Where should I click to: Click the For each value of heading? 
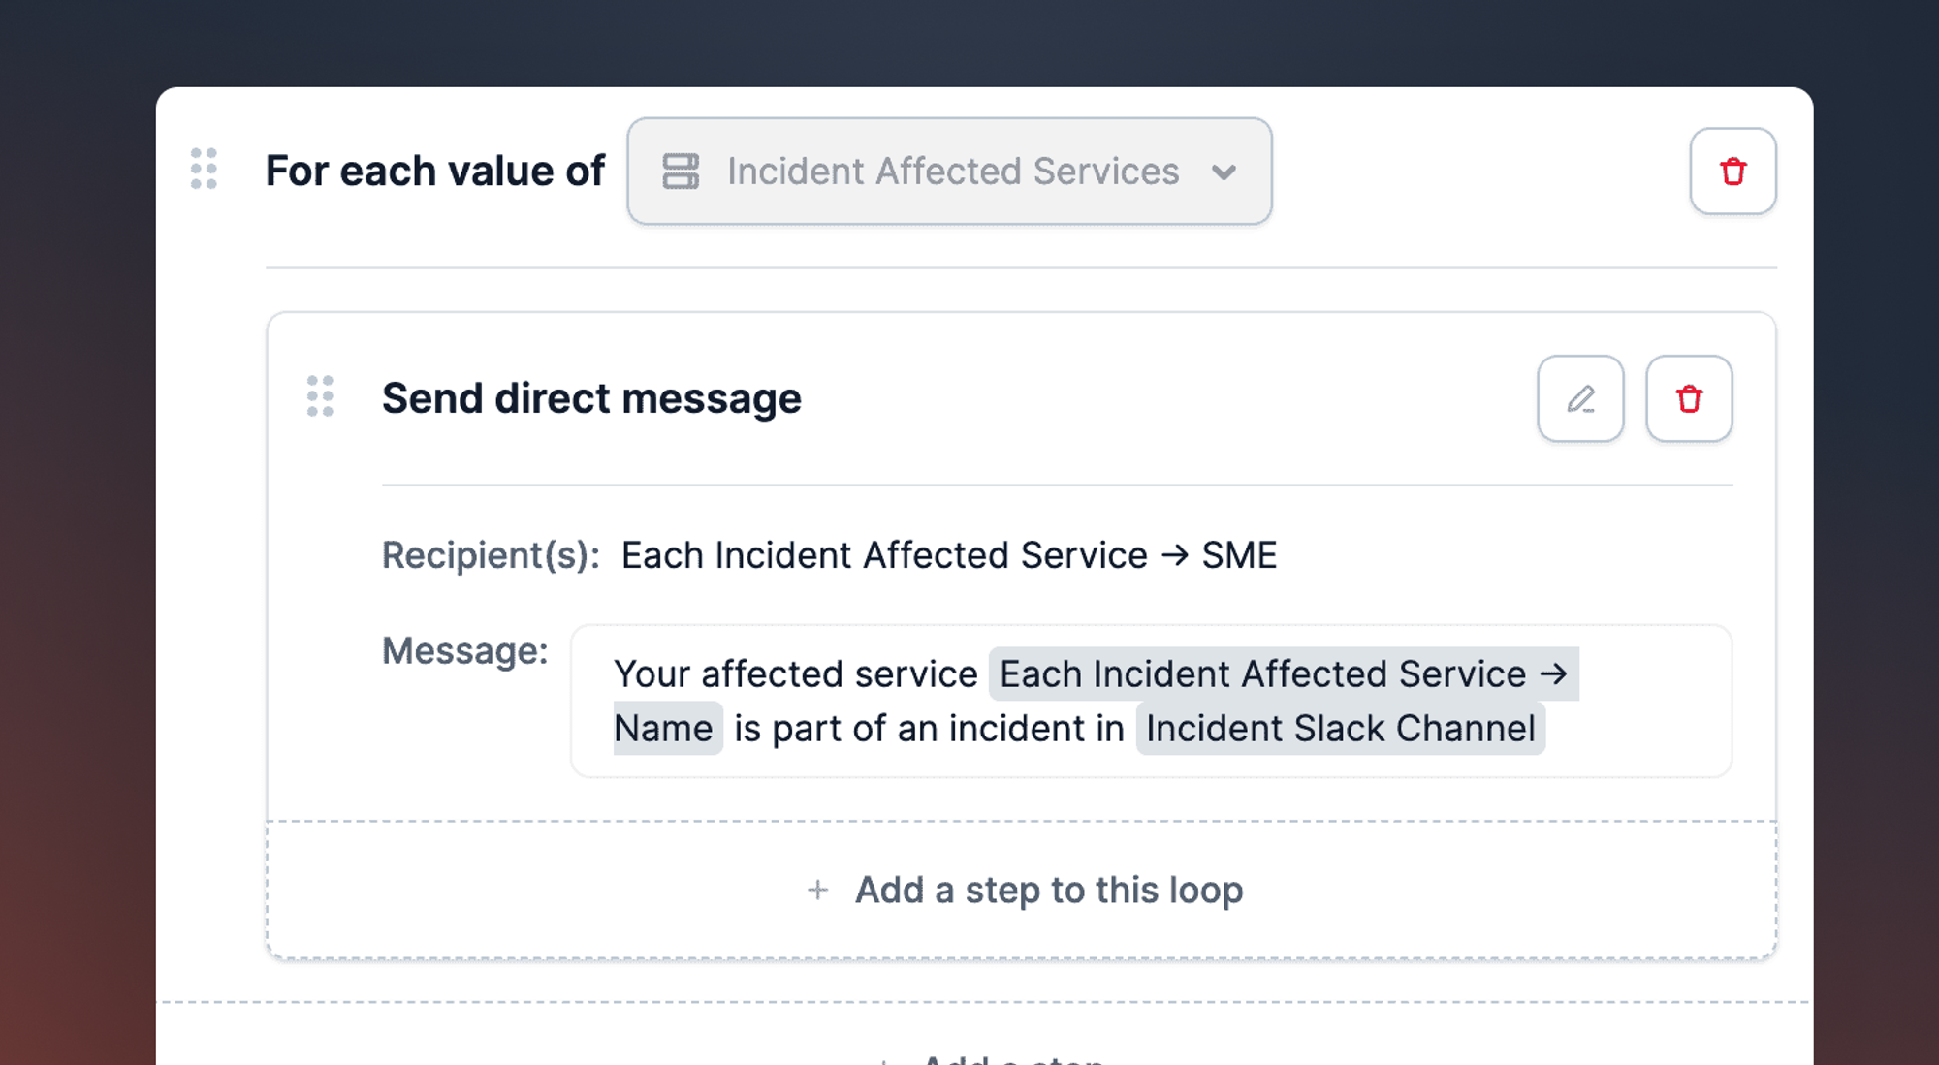tap(435, 172)
